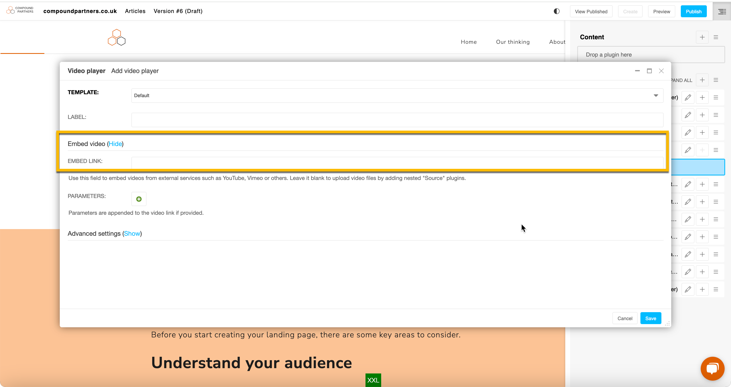The height and width of the screenshot is (387, 731).
Task: Open the menu icon in the row with the greyed-out plus
Action: tap(716, 150)
